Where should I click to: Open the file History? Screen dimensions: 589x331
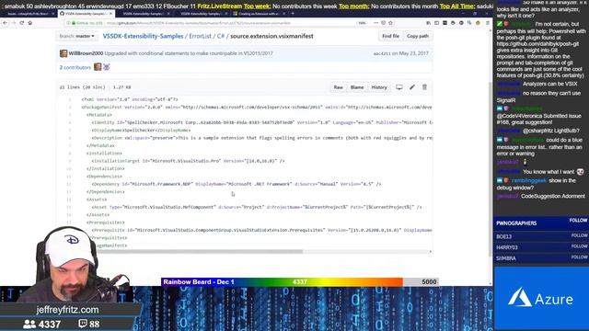tap(379, 87)
